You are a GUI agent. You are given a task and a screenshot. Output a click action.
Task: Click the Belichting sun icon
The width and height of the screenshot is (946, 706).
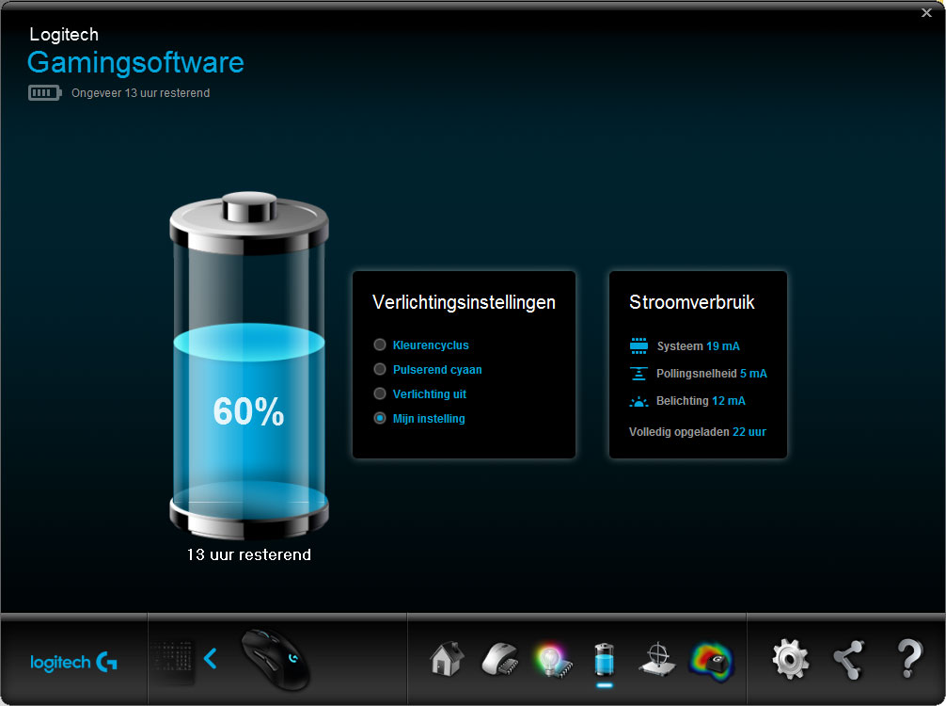pos(639,401)
